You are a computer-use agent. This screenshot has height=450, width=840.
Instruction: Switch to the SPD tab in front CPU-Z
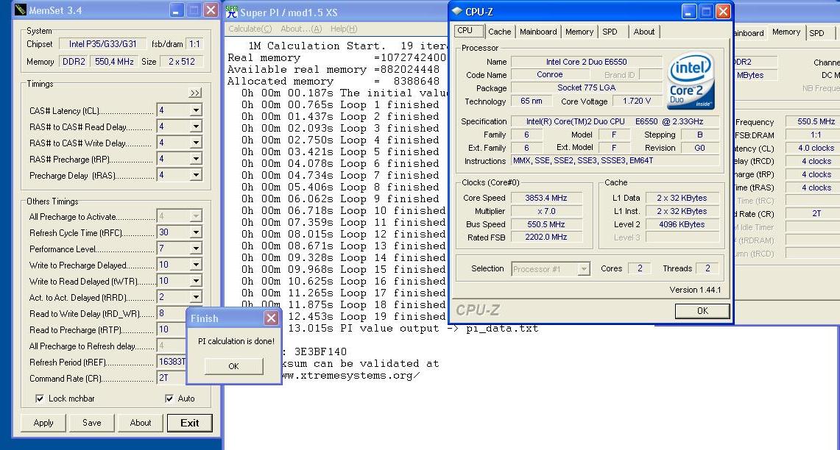[x=610, y=32]
